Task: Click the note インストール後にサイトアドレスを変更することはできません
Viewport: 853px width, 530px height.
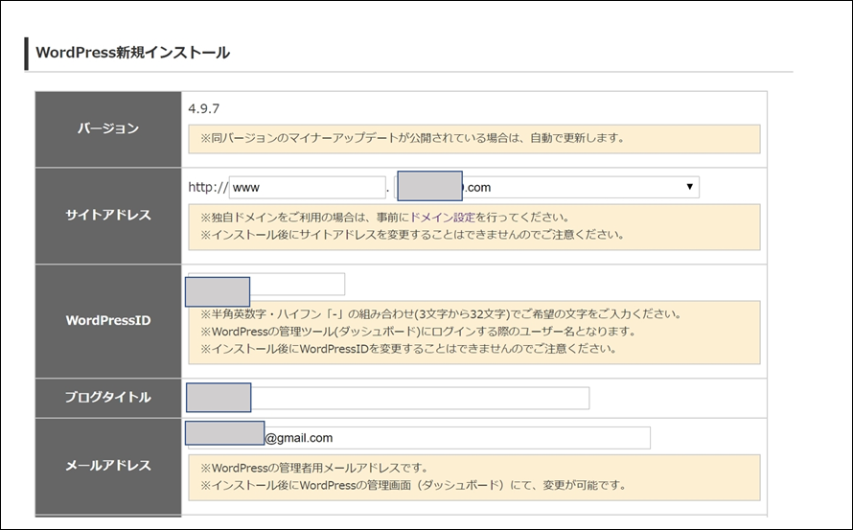Action: click(412, 235)
